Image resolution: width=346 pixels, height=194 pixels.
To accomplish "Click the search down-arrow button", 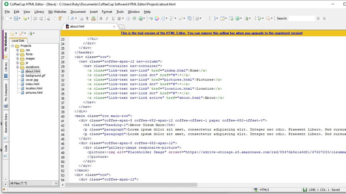I will click(x=318, y=18).
